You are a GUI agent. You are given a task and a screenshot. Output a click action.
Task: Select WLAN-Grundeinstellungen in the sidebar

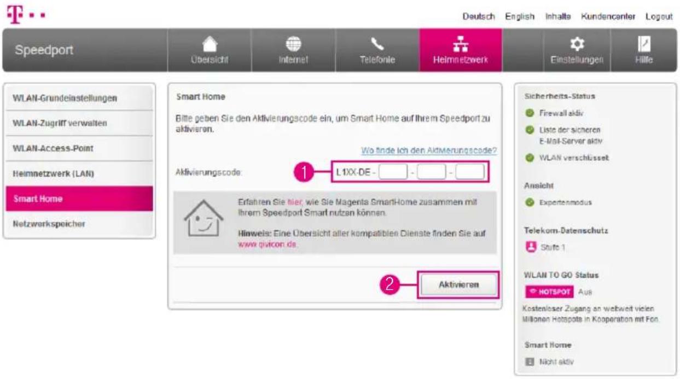79,98
